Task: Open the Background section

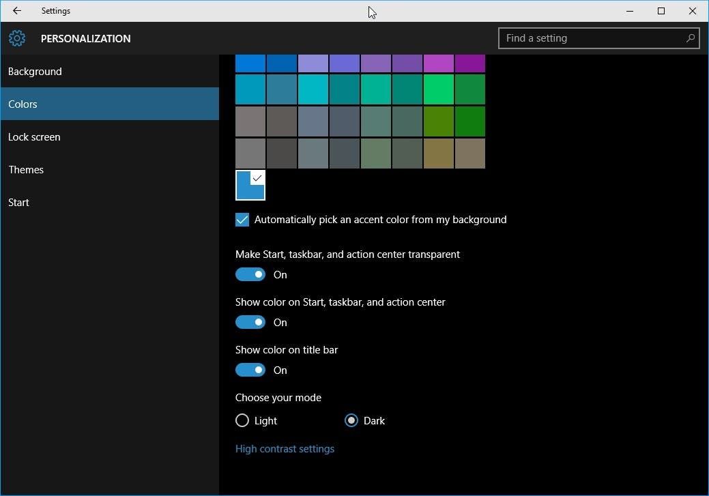Action: click(110, 72)
